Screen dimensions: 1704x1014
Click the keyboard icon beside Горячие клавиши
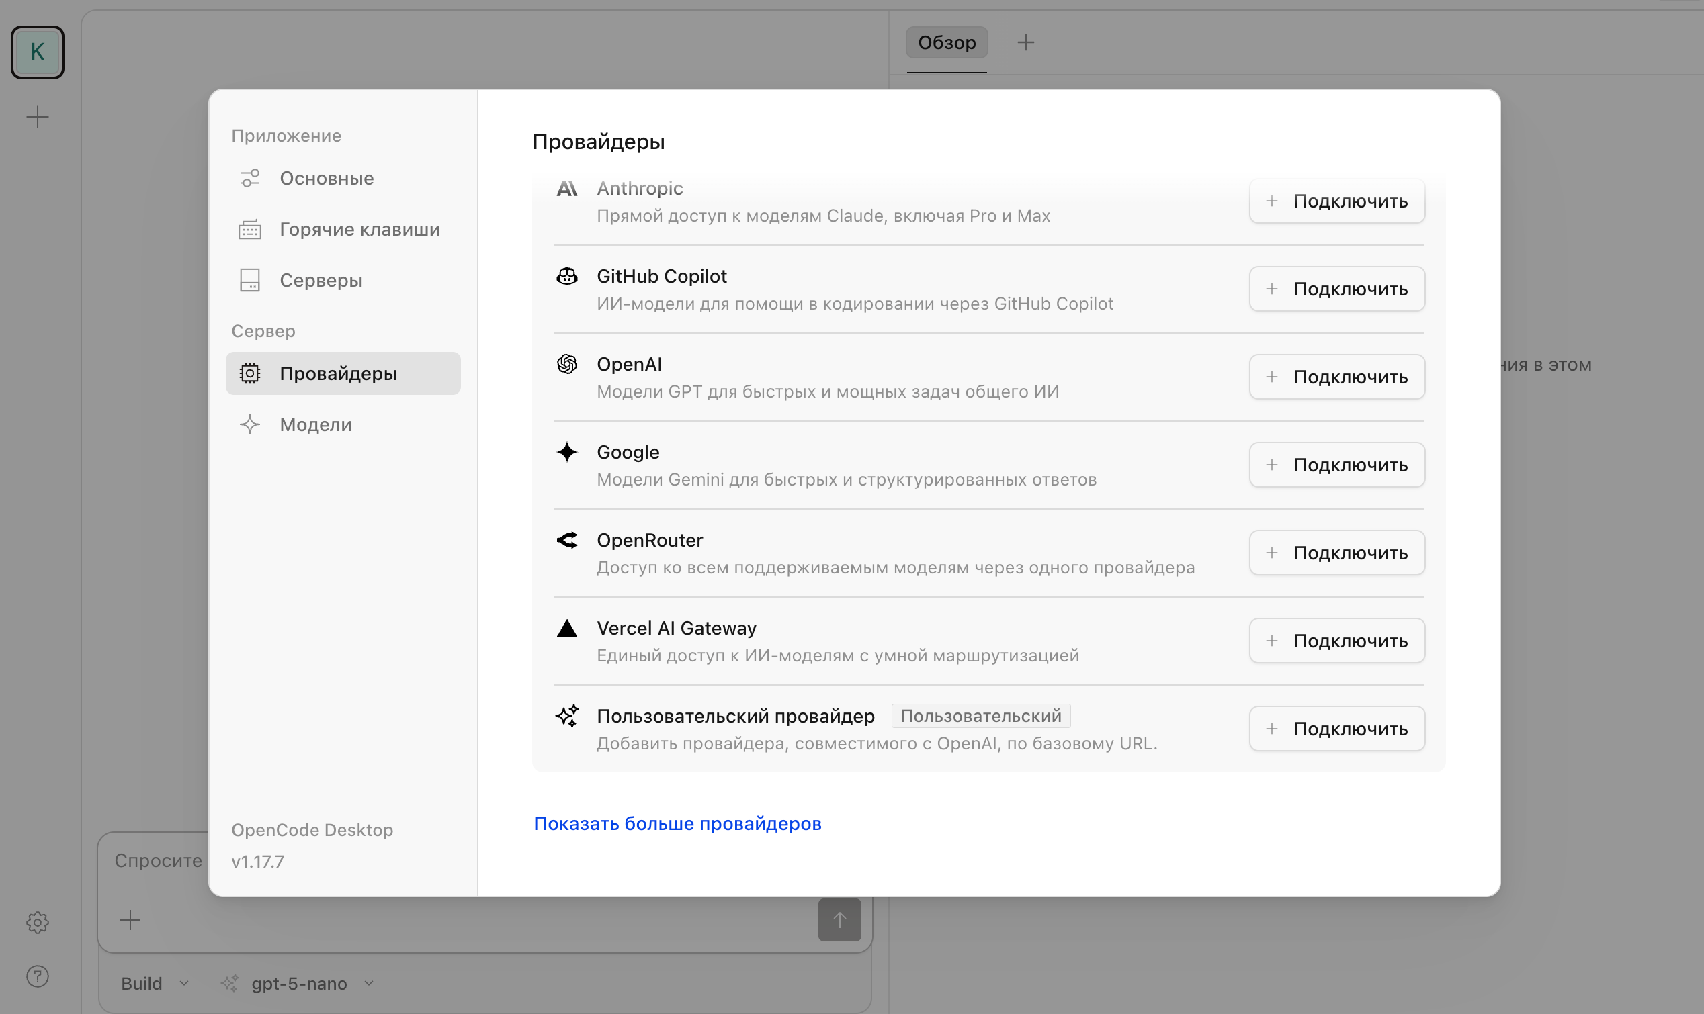click(249, 230)
